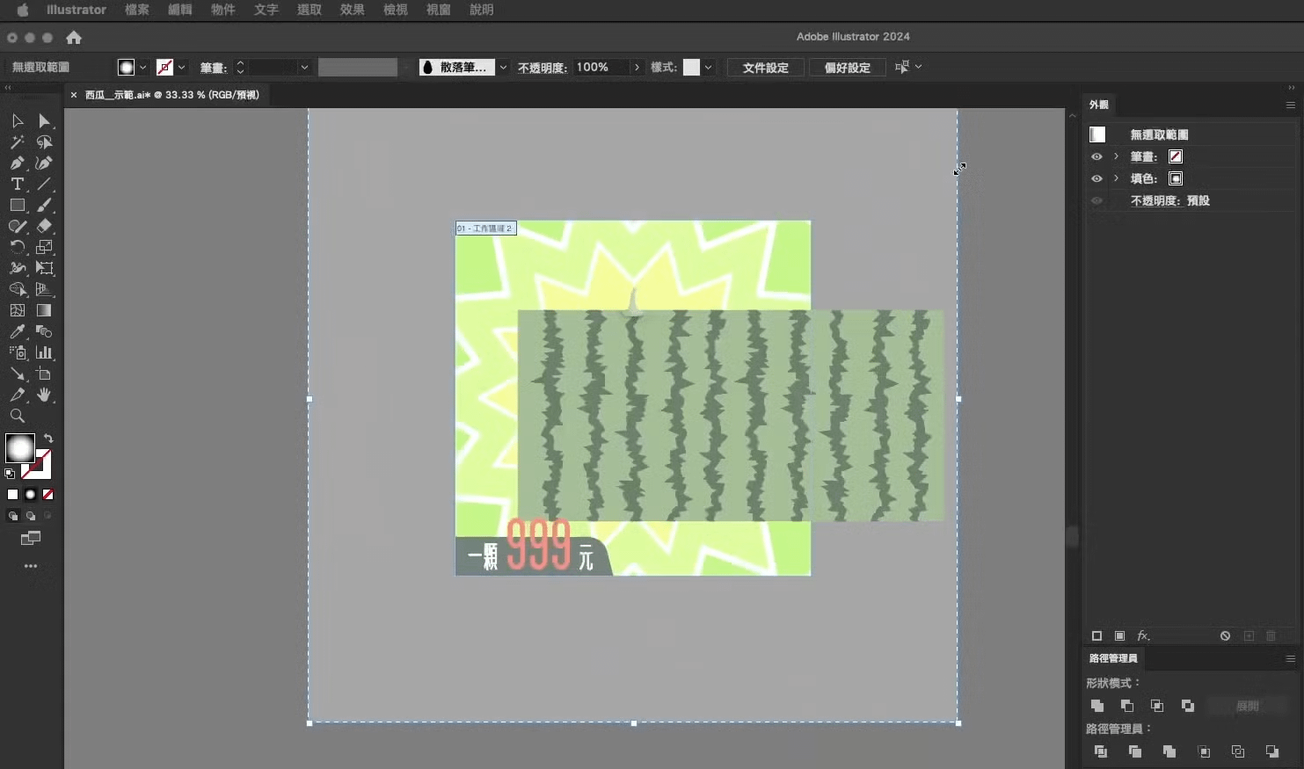This screenshot has height=769, width=1304.
Task: Choose the Hand tool
Action: click(44, 395)
